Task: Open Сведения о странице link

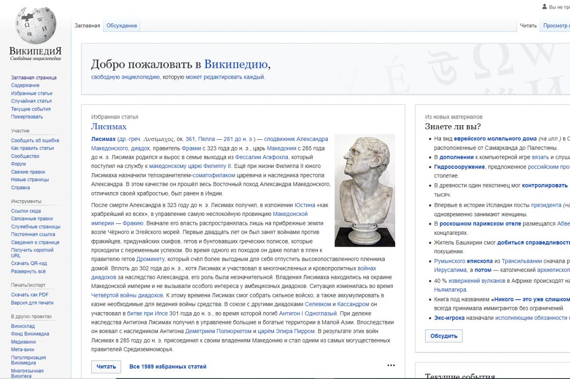Action: (35, 242)
